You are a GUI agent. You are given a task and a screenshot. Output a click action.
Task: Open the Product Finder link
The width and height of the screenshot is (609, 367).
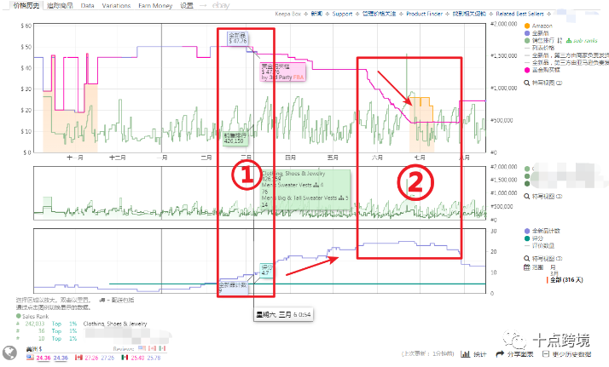pyautogui.click(x=424, y=14)
